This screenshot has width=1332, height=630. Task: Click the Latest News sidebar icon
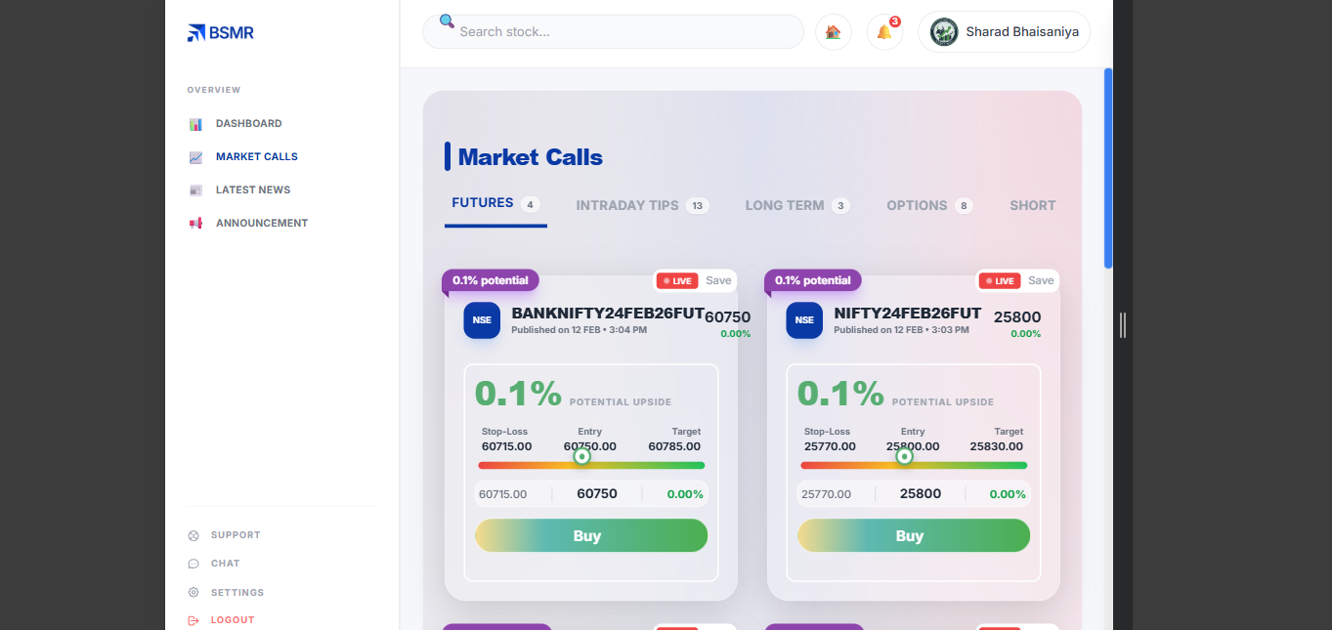coord(195,190)
